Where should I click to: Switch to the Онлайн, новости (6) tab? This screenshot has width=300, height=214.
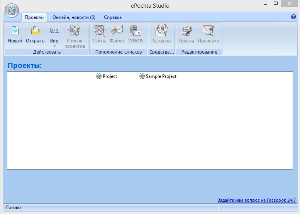(74, 17)
